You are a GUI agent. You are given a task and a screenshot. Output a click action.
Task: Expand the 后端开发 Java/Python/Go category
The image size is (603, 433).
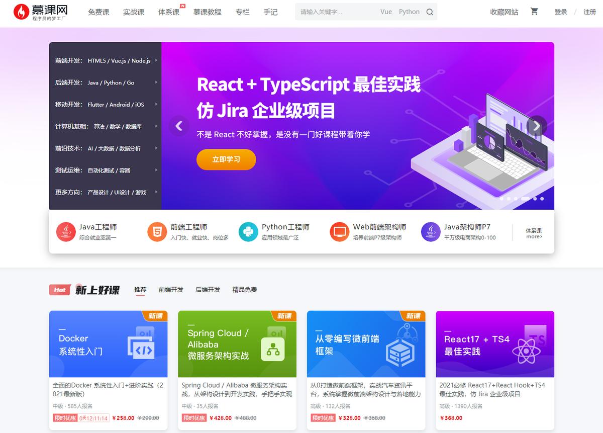(105, 82)
